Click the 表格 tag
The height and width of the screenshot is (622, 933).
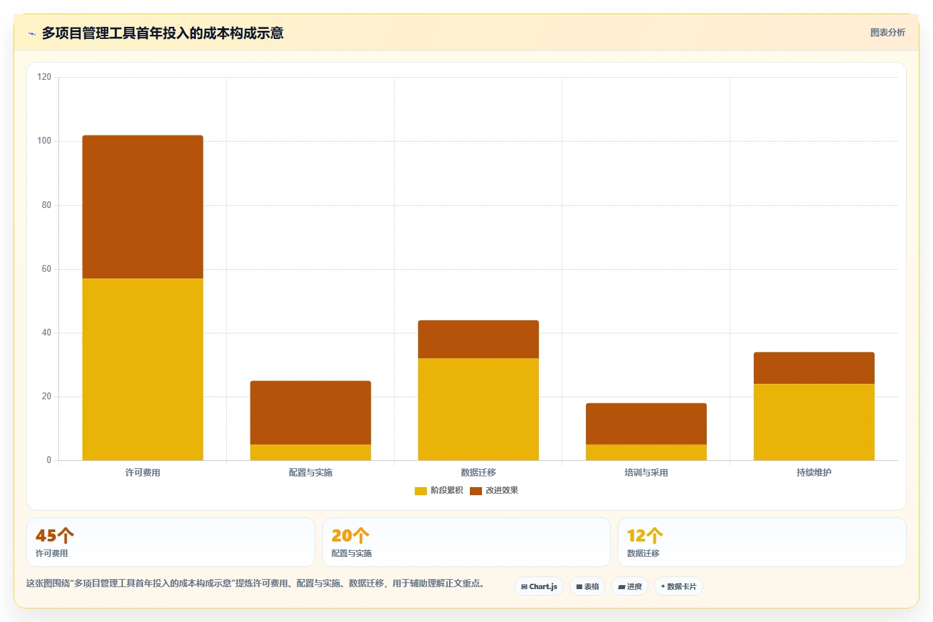[x=587, y=586]
